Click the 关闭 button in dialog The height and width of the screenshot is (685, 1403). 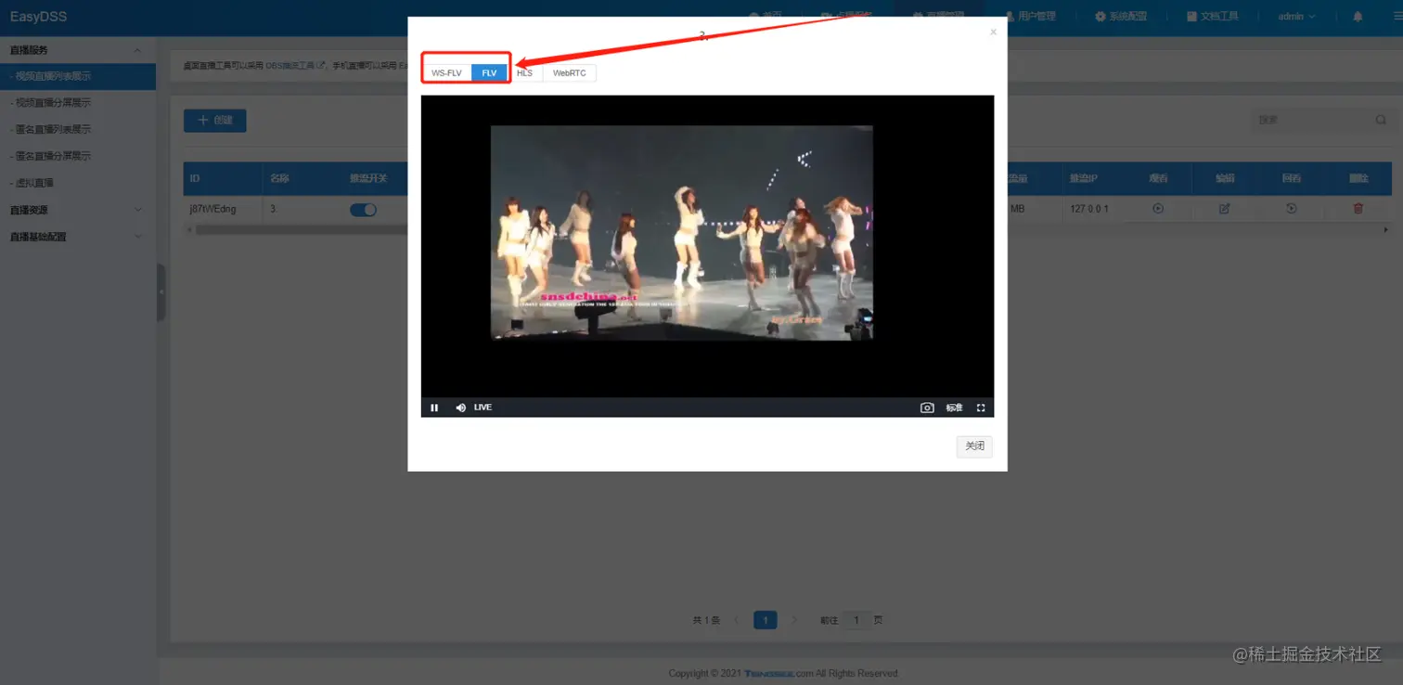pos(974,446)
